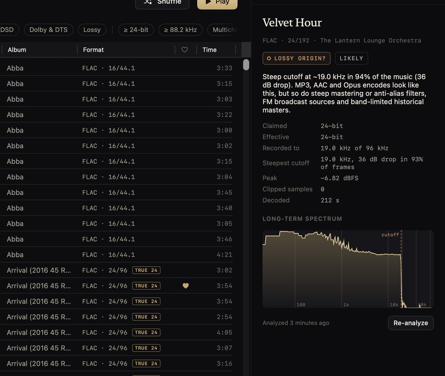
Task: Click the Shuffle button
Action: [x=162, y=2]
